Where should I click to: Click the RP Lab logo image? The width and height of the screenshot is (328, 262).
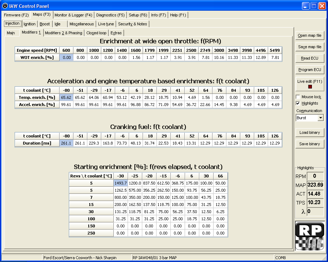(x=310, y=236)
